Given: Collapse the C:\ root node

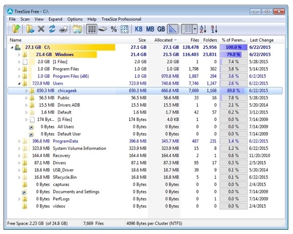Looking at the screenshot, I should pyautogui.click(x=12, y=47).
